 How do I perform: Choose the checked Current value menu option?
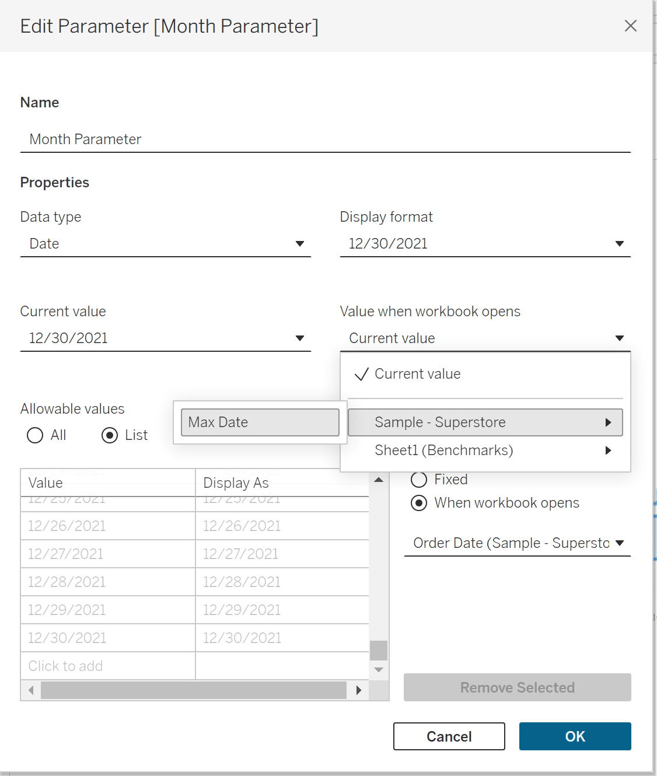(485, 374)
